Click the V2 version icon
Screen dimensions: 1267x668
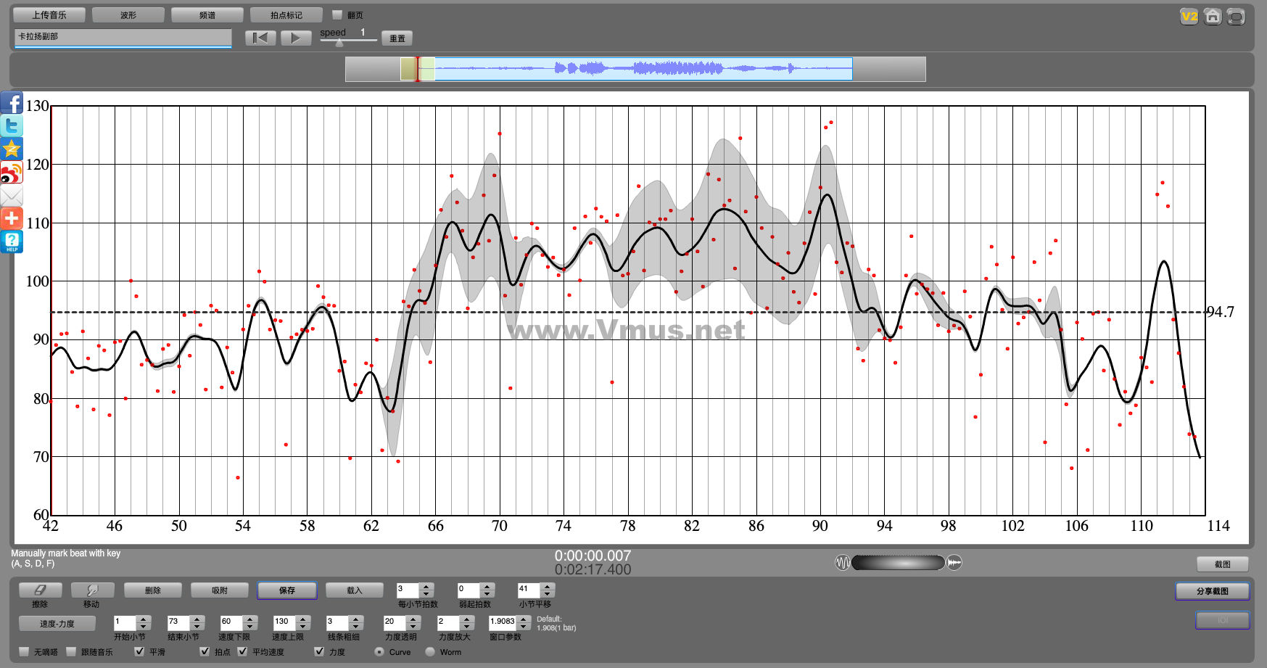point(1189,16)
